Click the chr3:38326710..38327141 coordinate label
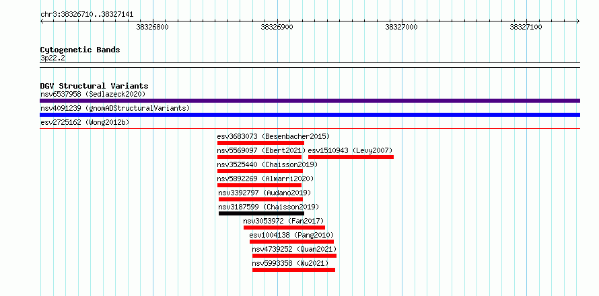Screen dimensions: 599x296 click(87, 15)
